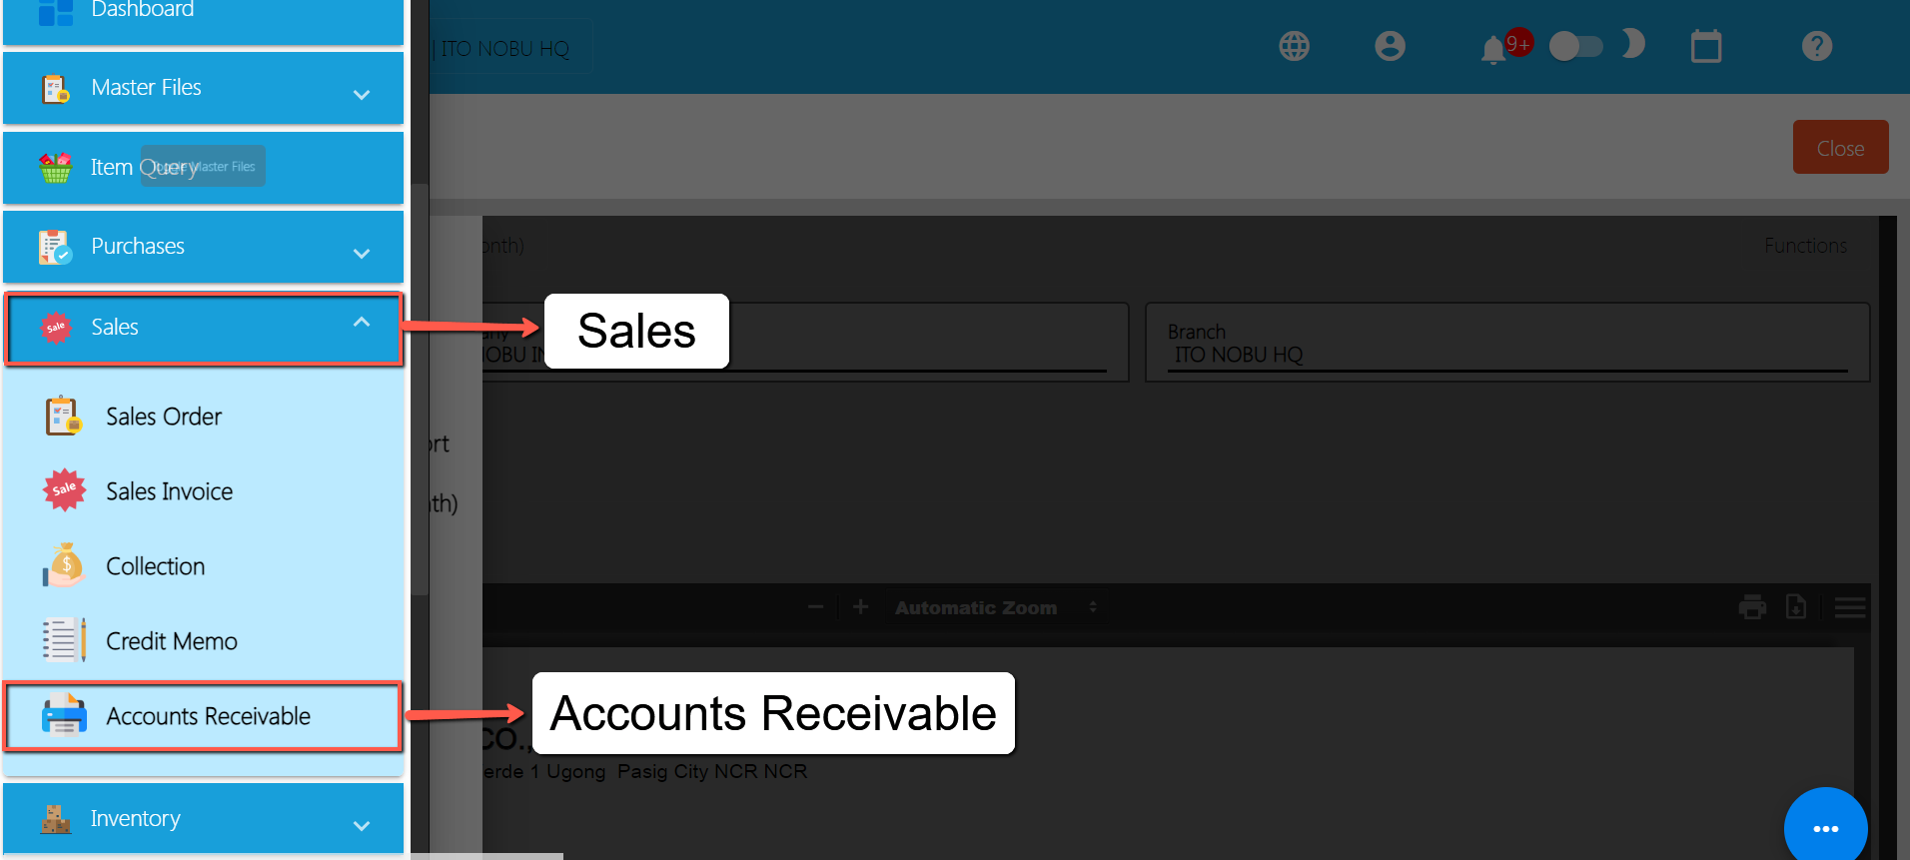
Task: Collapse the Sales menu section
Action: (204, 328)
